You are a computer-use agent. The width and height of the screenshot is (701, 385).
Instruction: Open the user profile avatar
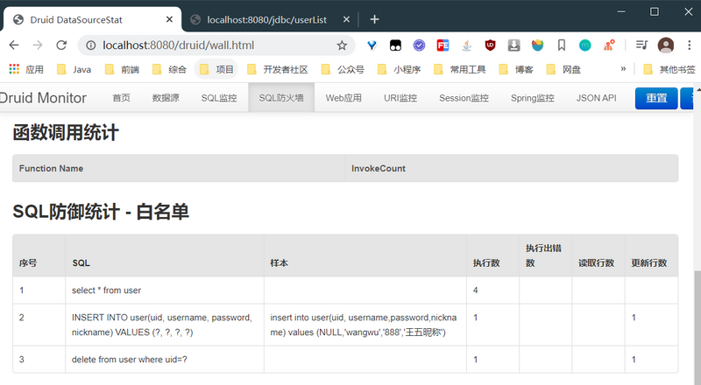click(666, 45)
